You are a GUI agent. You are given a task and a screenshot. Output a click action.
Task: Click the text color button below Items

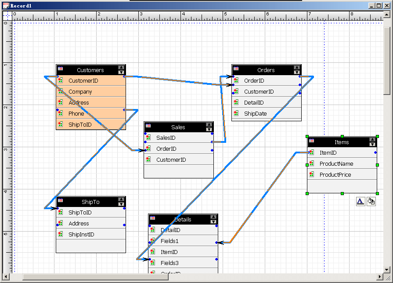click(x=360, y=201)
